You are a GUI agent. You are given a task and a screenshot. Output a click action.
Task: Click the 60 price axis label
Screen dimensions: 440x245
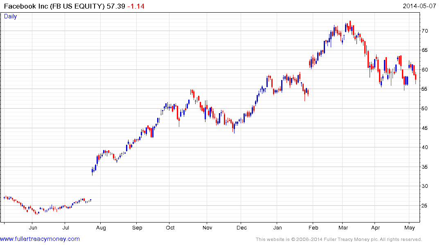pos(424,70)
